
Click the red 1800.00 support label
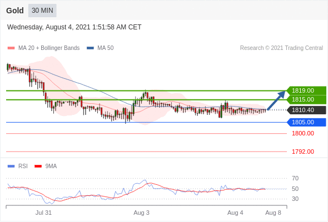[303, 133]
